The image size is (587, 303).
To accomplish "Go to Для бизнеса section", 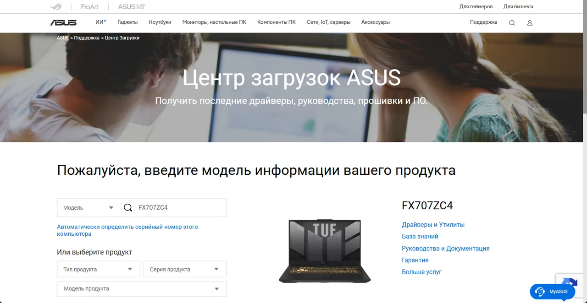I will [x=518, y=6].
